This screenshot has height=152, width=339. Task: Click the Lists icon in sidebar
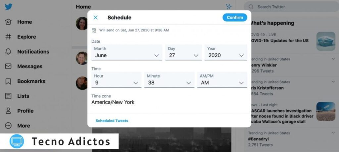pyautogui.click(x=9, y=96)
